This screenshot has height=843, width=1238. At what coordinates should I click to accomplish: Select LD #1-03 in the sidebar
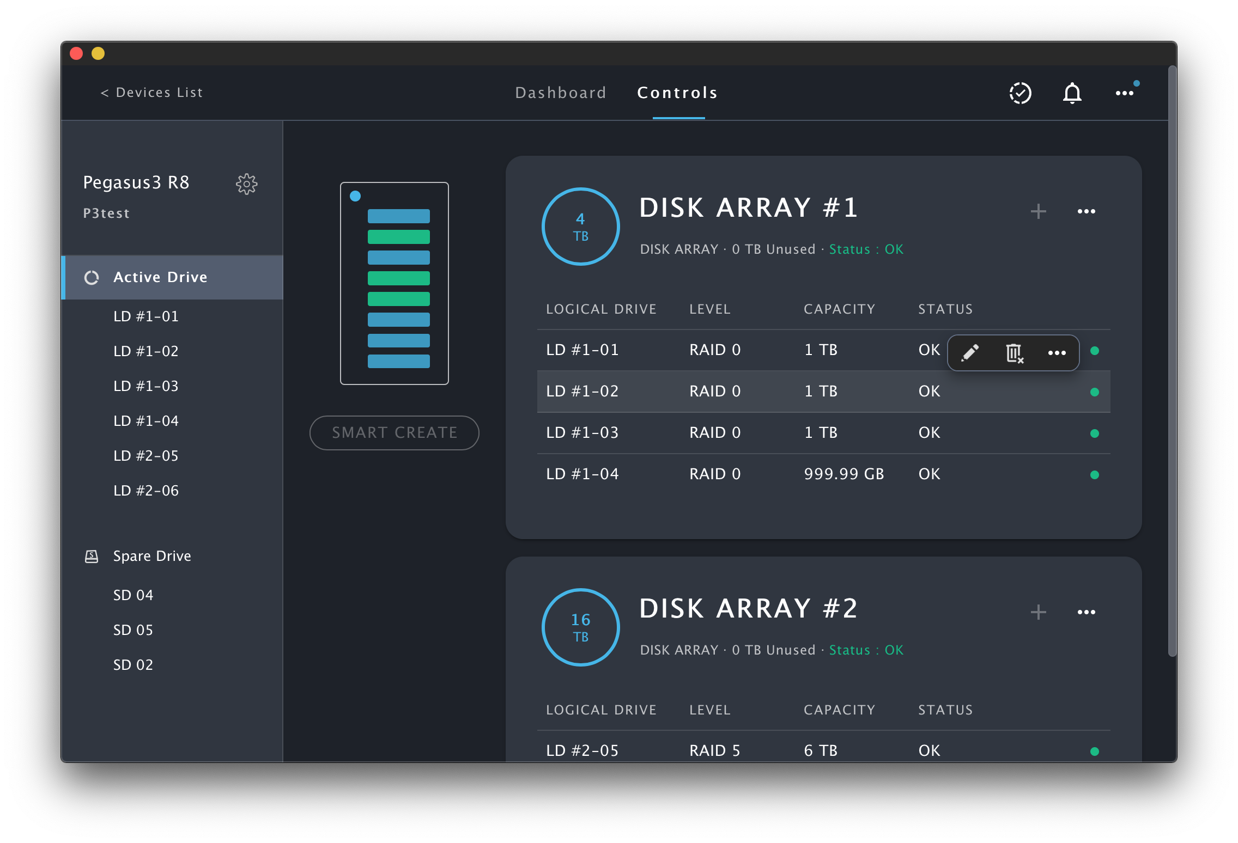point(146,386)
